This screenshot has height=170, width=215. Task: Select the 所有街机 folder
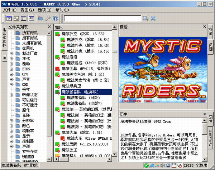click(30, 33)
